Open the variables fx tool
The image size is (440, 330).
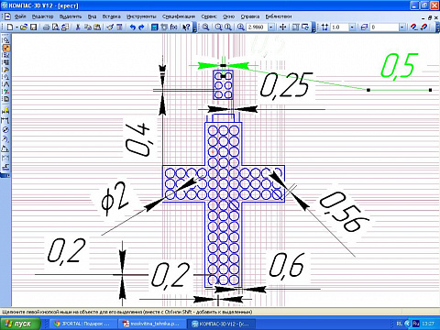pos(173,27)
